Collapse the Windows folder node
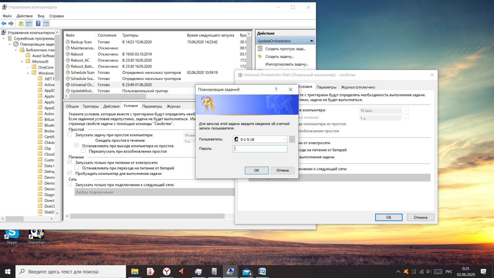Image resolution: width=494 pixels, height=278 pixels. click(28, 73)
